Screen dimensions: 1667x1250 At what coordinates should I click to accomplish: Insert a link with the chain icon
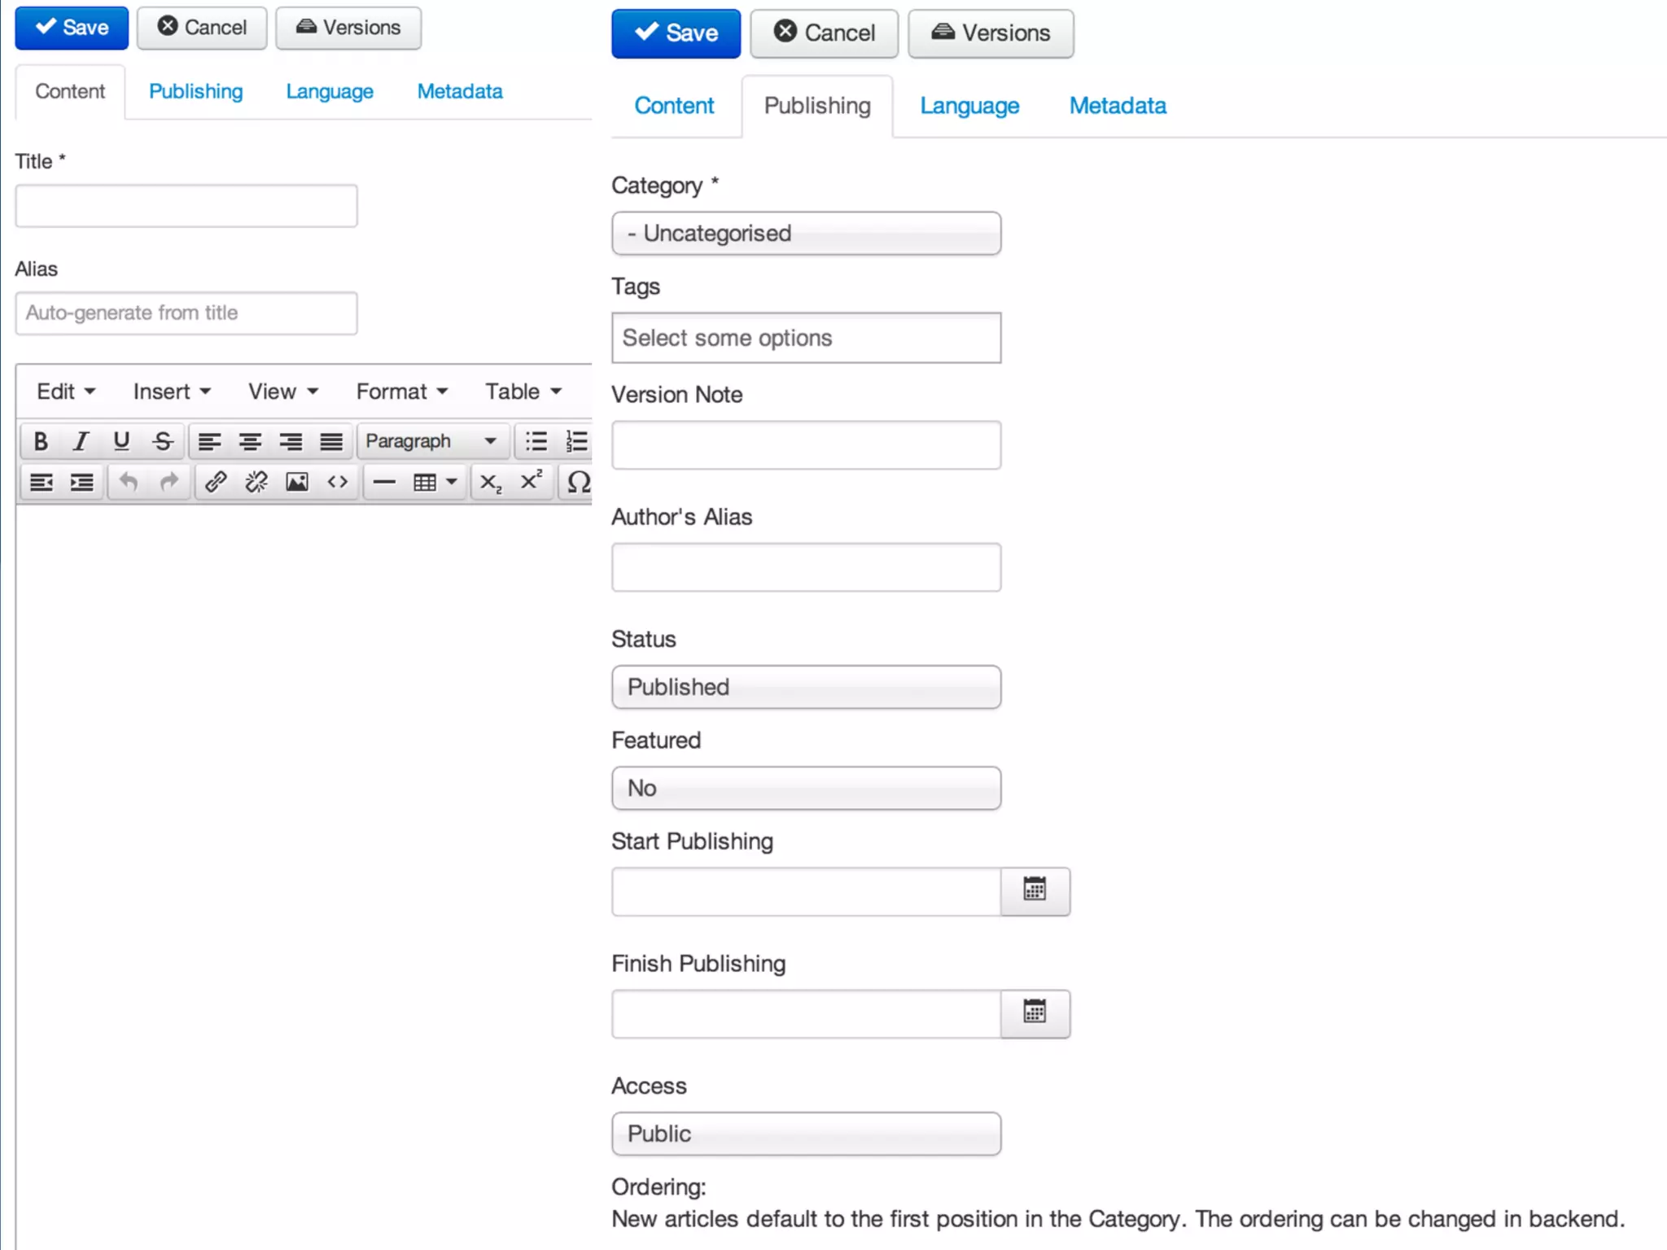[216, 483]
